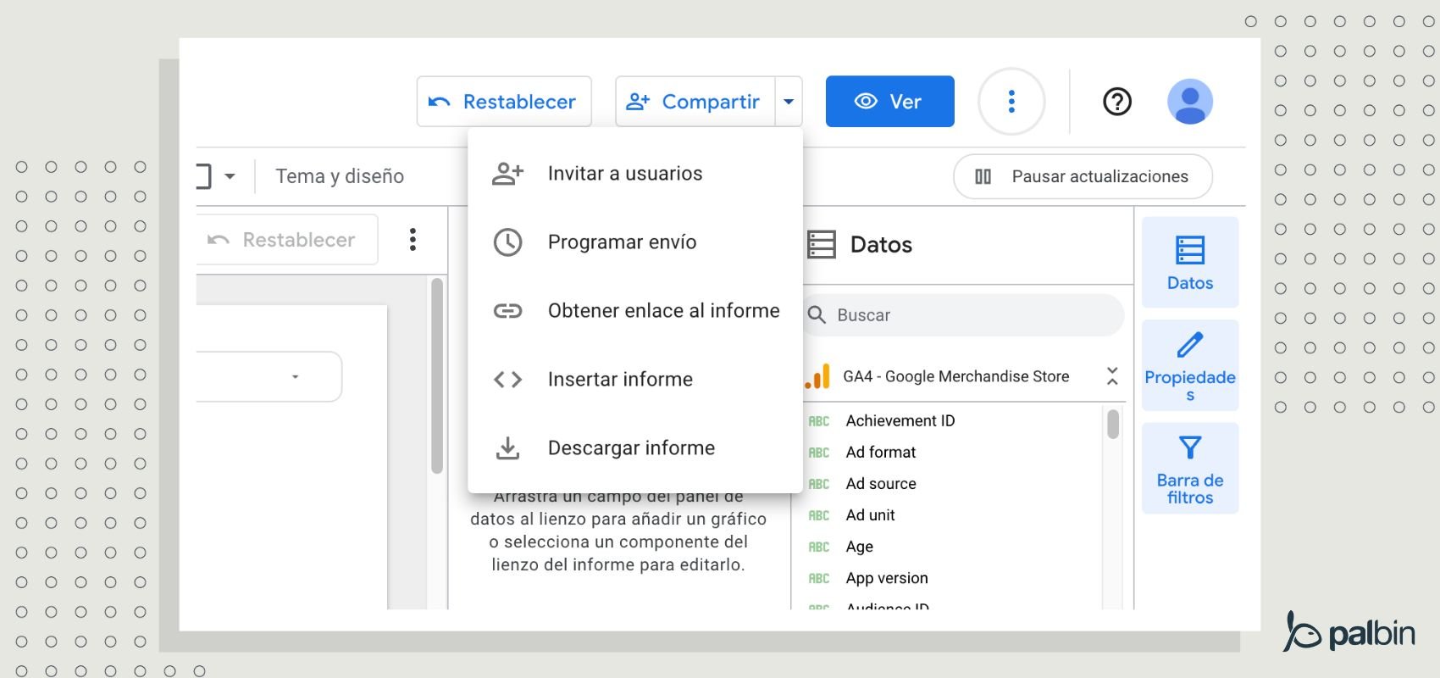The image size is (1440, 678).
Task: Open Tema y diseño
Action: click(340, 176)
